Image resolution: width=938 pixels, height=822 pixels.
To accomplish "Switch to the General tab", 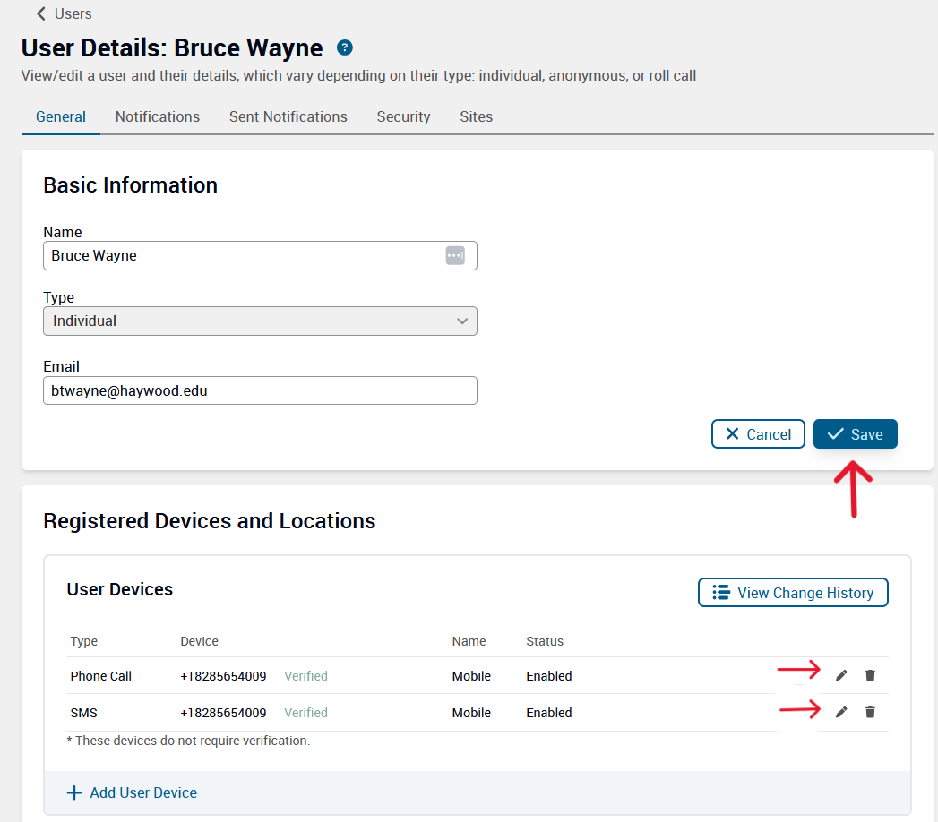I will point(61,116).
